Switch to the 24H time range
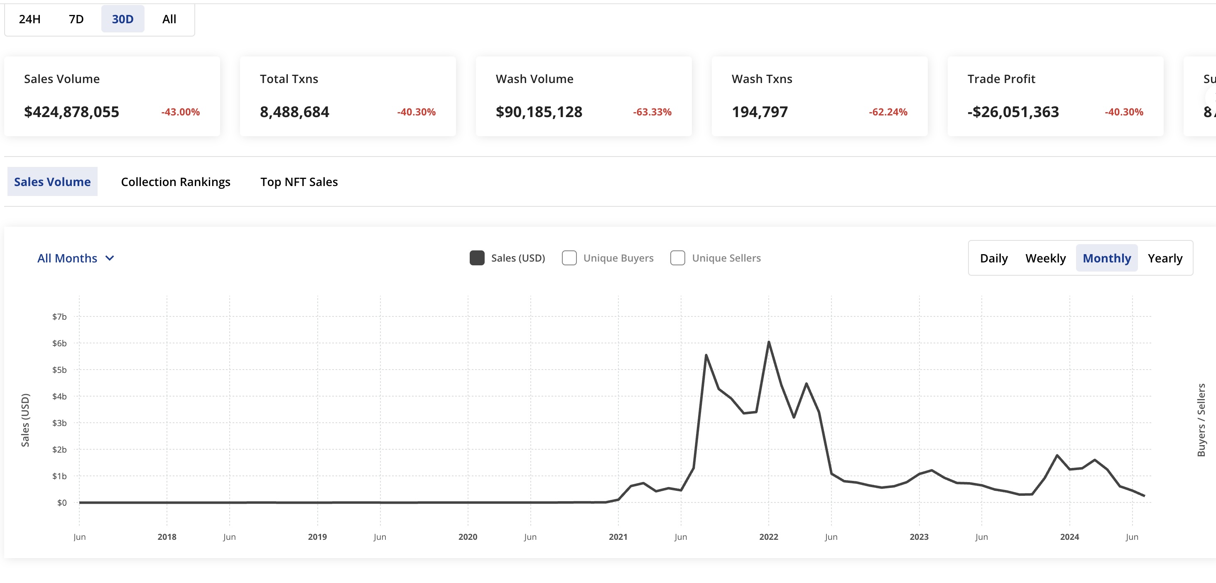 pos(30,19)
